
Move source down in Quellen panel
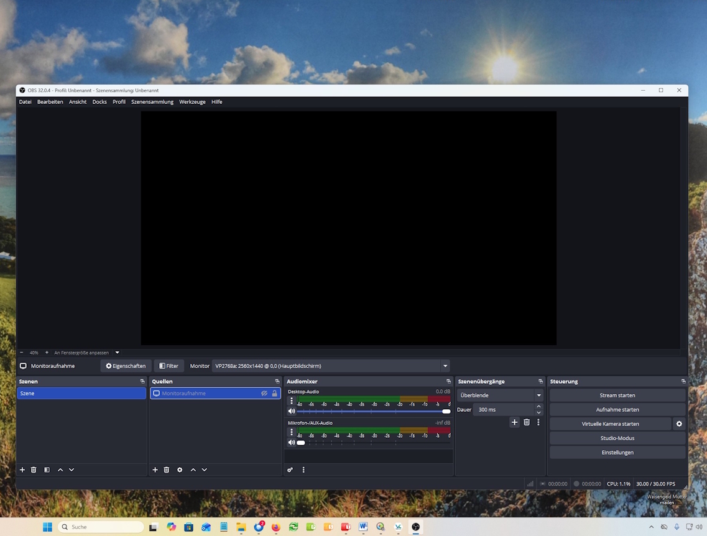tap(204, 469)
